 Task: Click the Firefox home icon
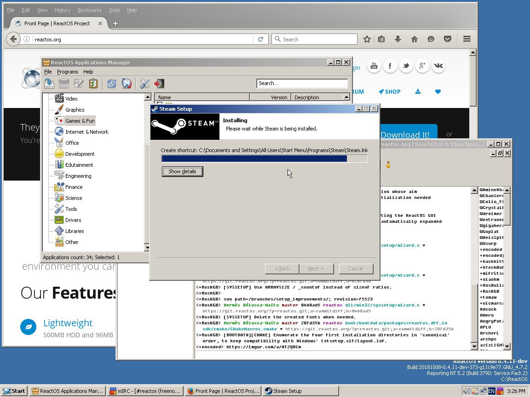pyautogui.click(x=415, y=39)
